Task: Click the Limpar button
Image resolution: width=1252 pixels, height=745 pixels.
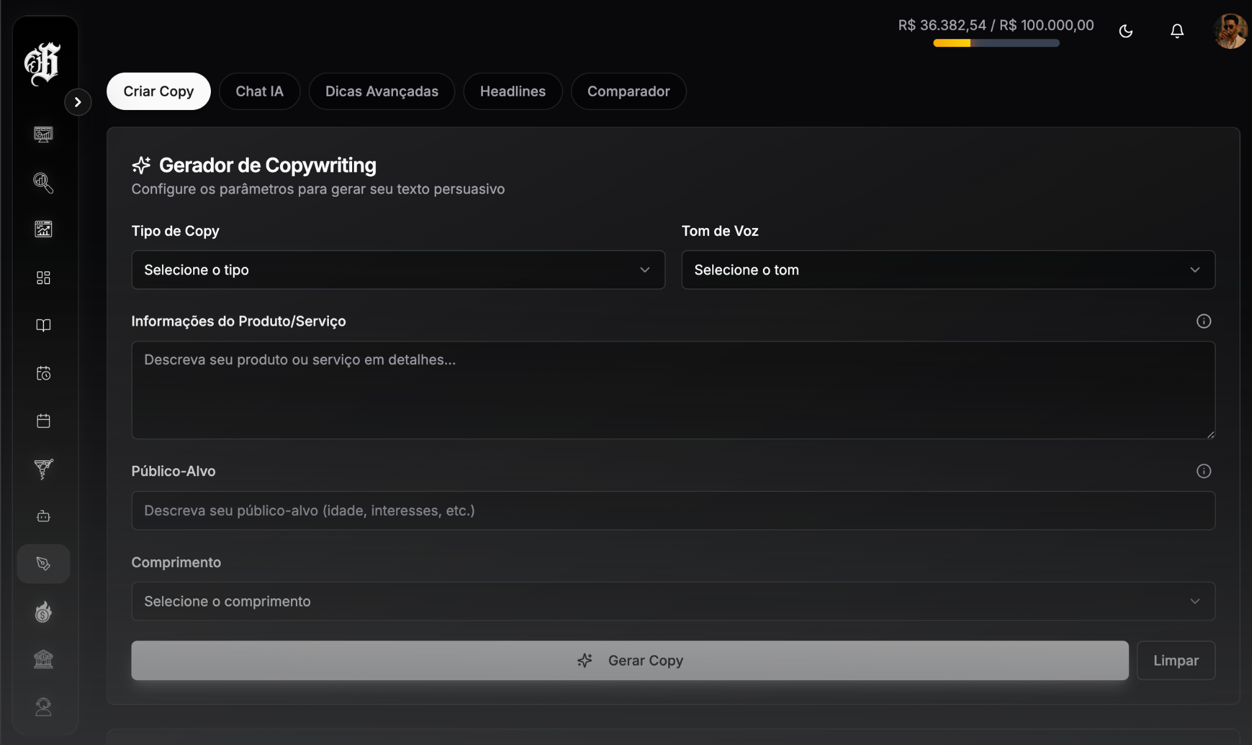Action: tap(1175, 661)
